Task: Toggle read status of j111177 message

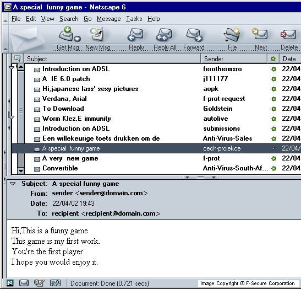Action: pyautogui.click(x=273, y=79)
